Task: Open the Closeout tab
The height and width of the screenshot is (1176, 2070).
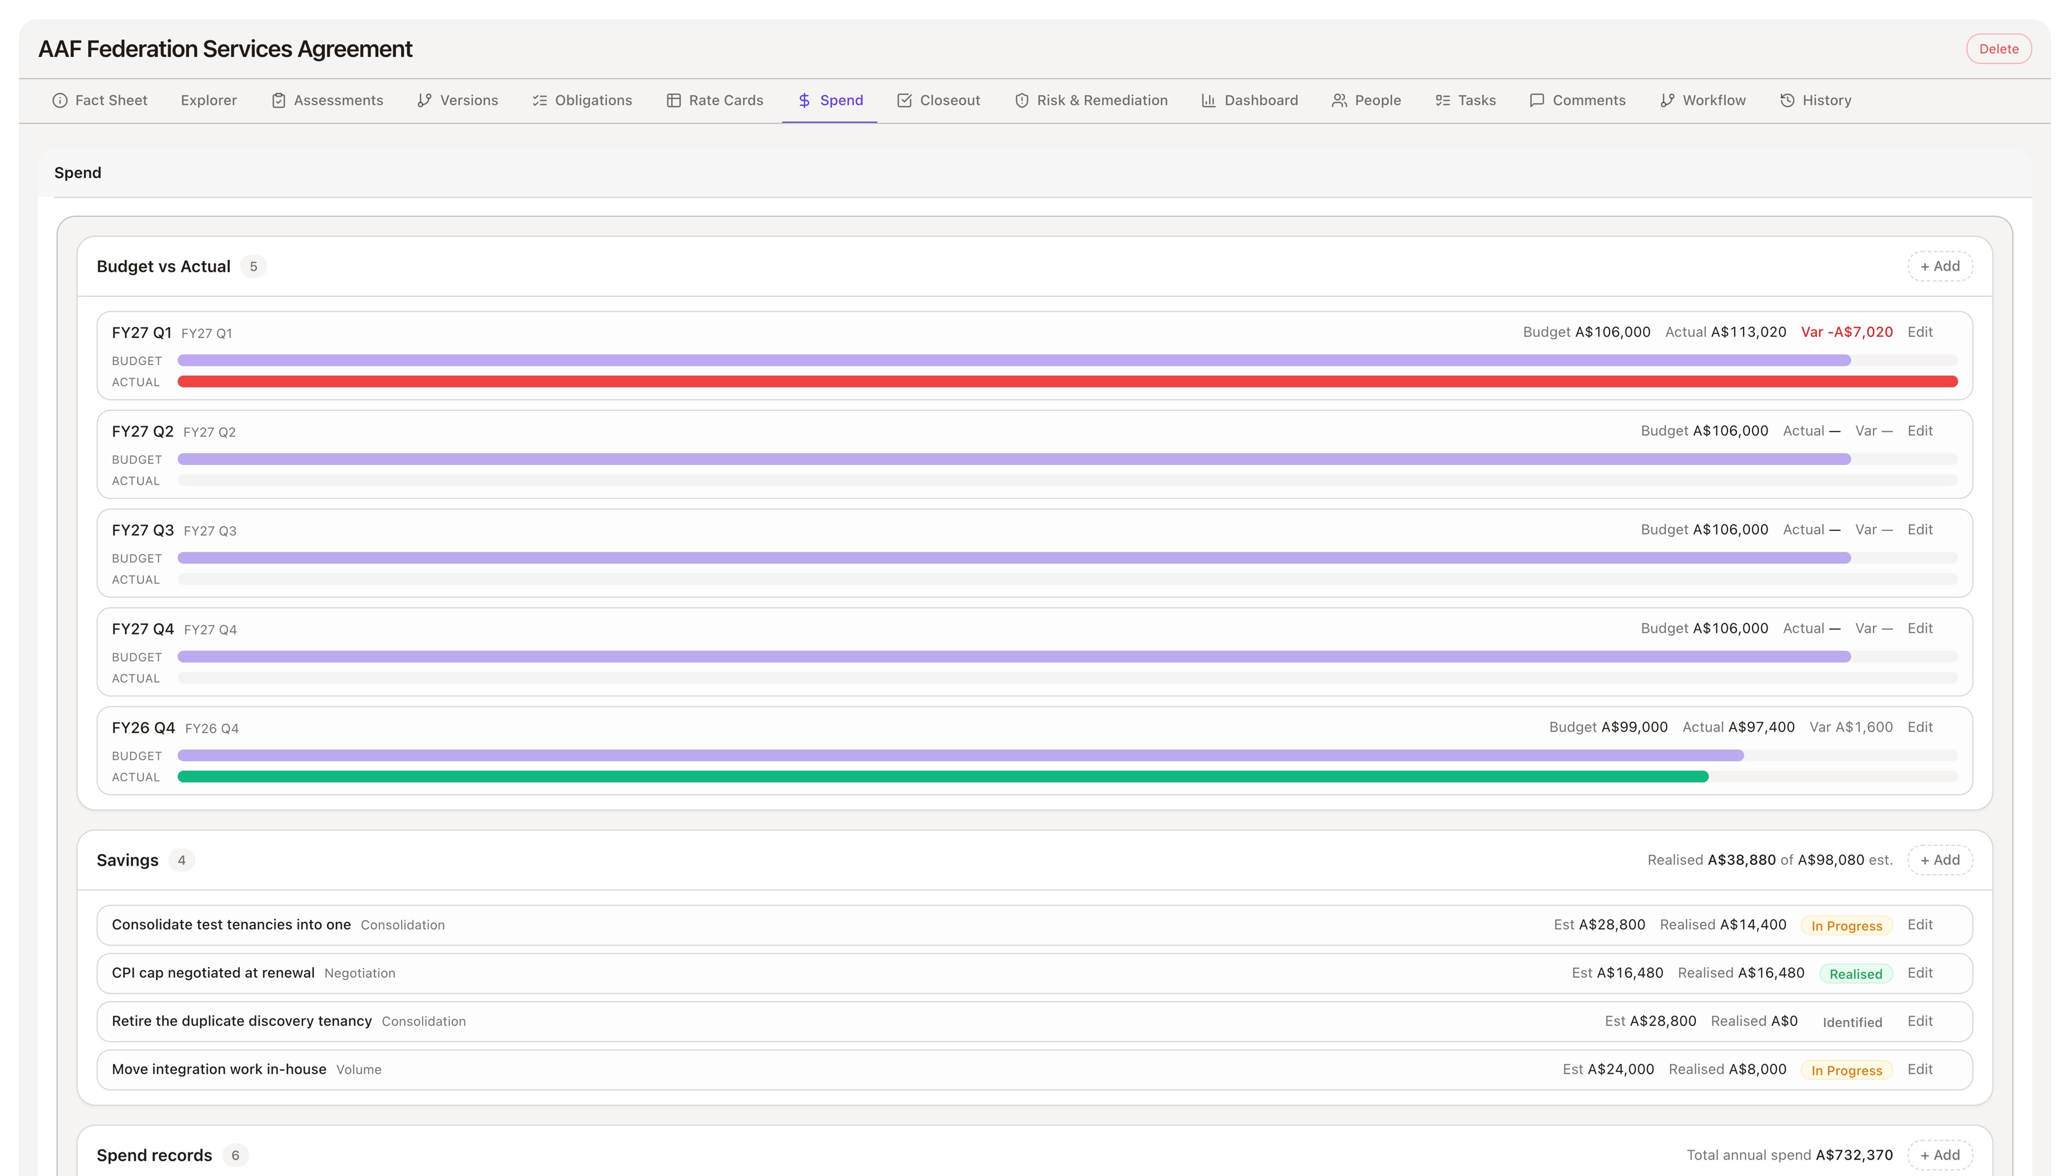Action: (939, 100)
